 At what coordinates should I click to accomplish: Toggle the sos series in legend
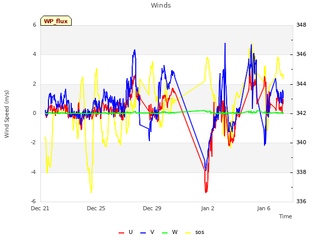(195, 232)
